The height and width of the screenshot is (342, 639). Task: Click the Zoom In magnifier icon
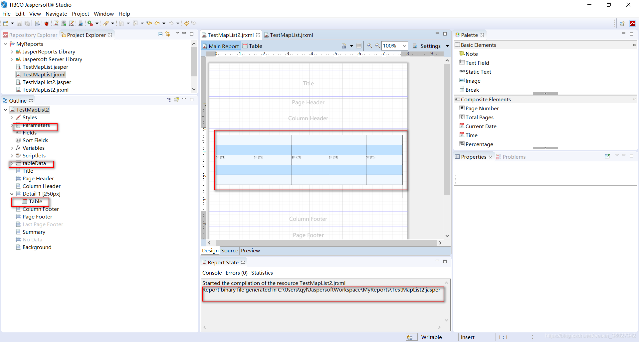(369, 46)
